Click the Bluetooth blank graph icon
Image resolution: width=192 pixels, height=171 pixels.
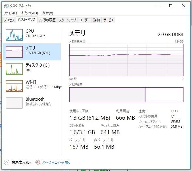[14, 103]
